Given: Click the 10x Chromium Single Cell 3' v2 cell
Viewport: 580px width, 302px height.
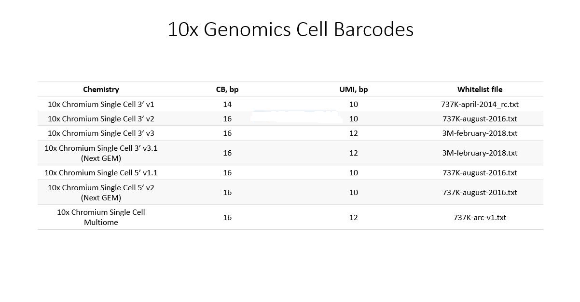Looking at the screenshot, I should pyautogui.click(x=101, y=118).
